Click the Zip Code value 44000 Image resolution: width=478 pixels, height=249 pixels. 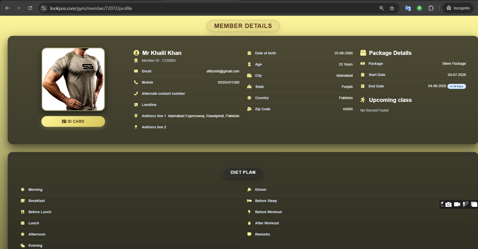pos(348,109)
